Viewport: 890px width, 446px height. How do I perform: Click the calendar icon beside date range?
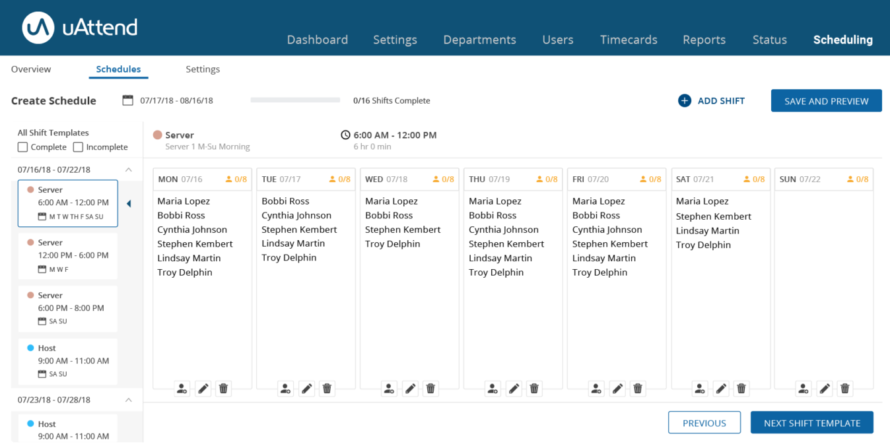pos(128,100)
